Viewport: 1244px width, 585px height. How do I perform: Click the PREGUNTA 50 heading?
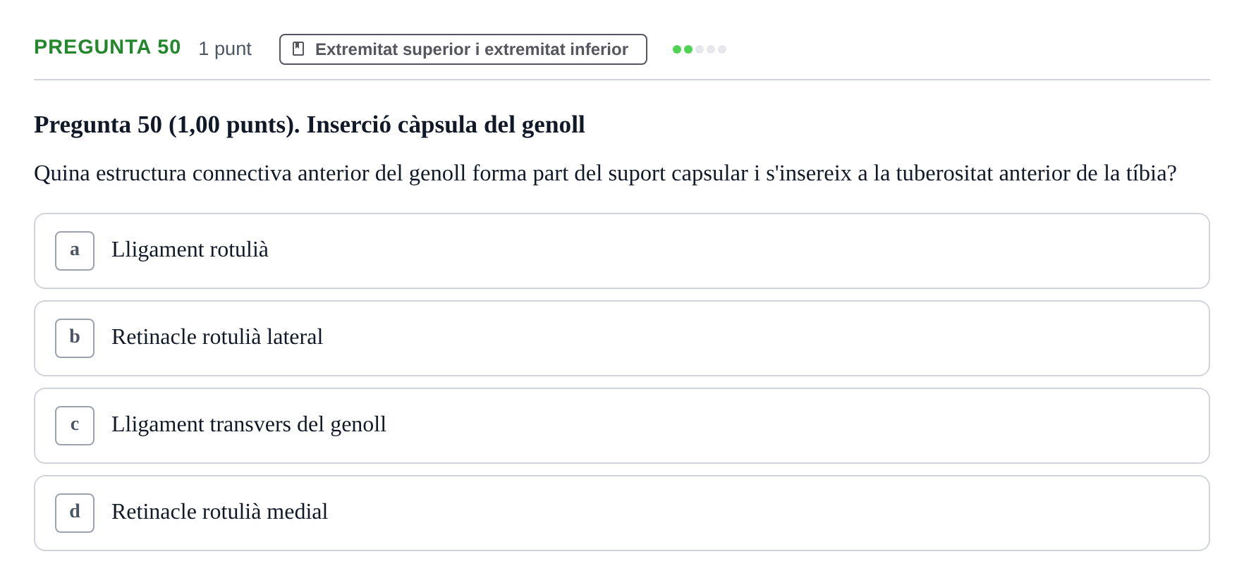(107, 47)
